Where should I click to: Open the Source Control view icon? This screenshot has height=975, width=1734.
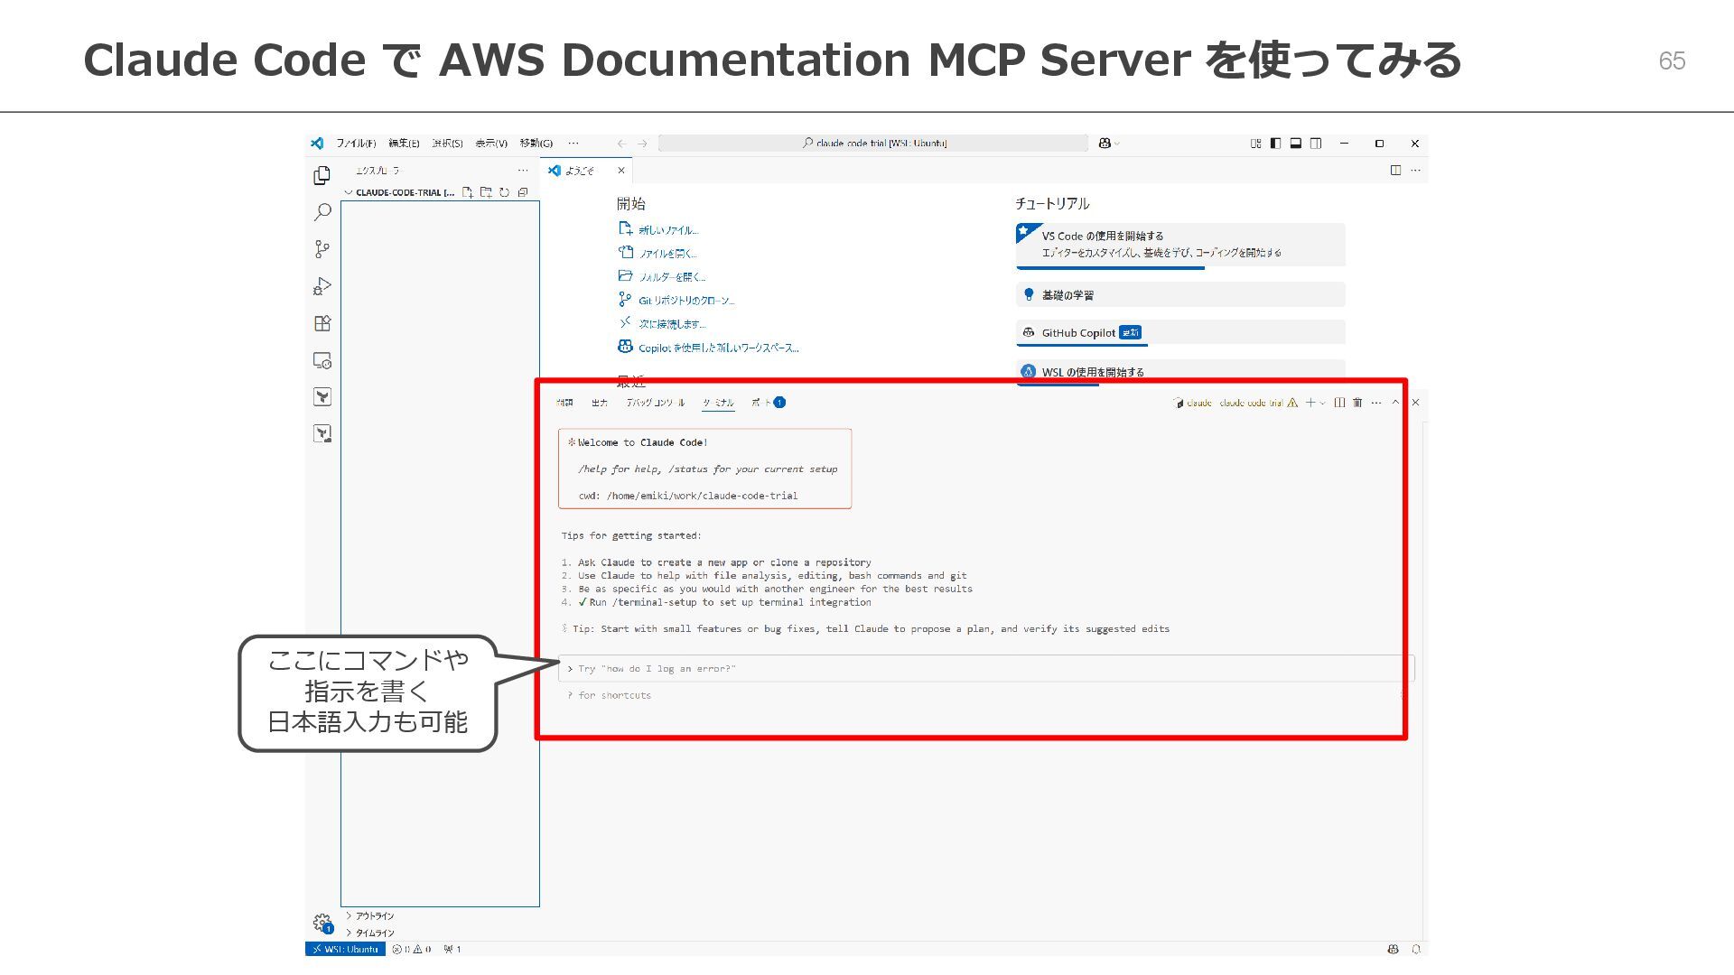click(322, 249)
